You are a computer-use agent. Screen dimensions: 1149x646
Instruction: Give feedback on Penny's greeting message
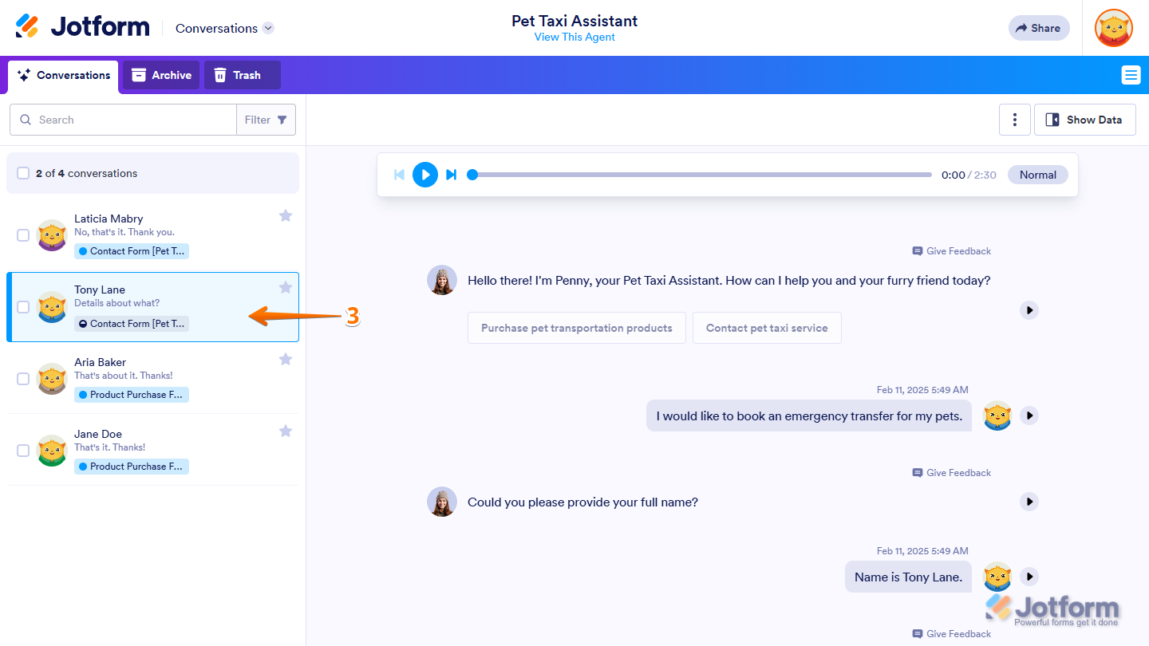952,251
